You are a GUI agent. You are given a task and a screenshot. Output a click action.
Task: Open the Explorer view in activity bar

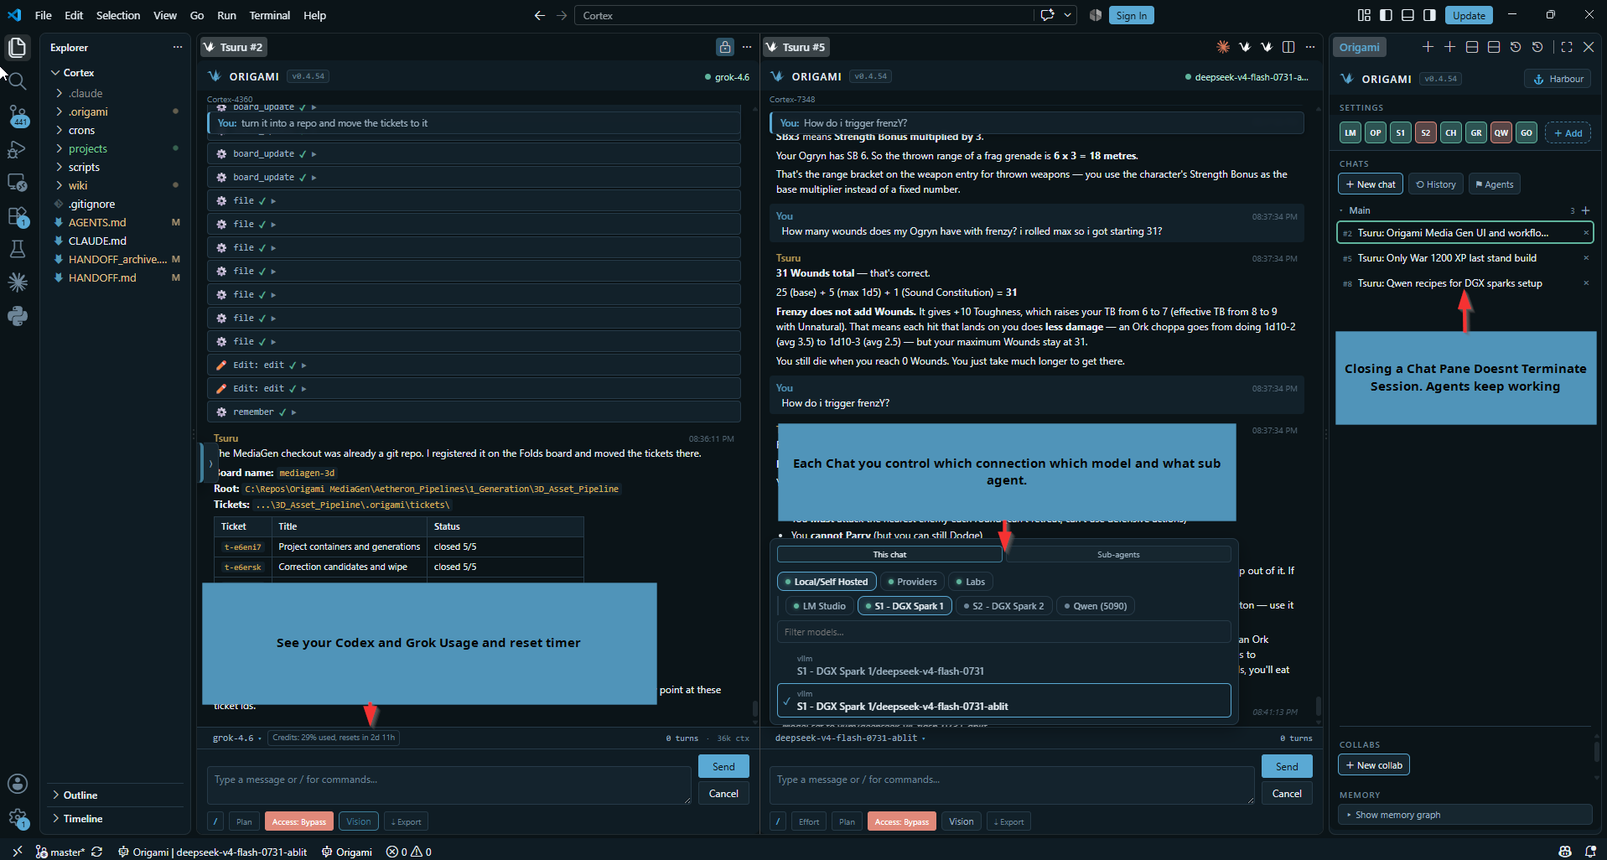tap(18, 48)
